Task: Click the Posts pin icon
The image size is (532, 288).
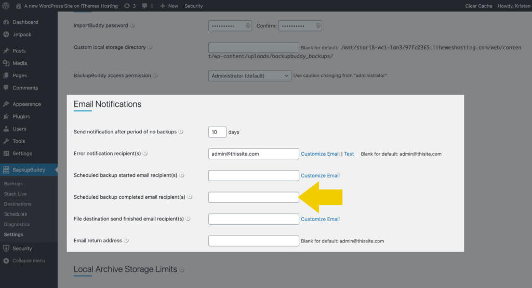Action: tap(6, 50)
